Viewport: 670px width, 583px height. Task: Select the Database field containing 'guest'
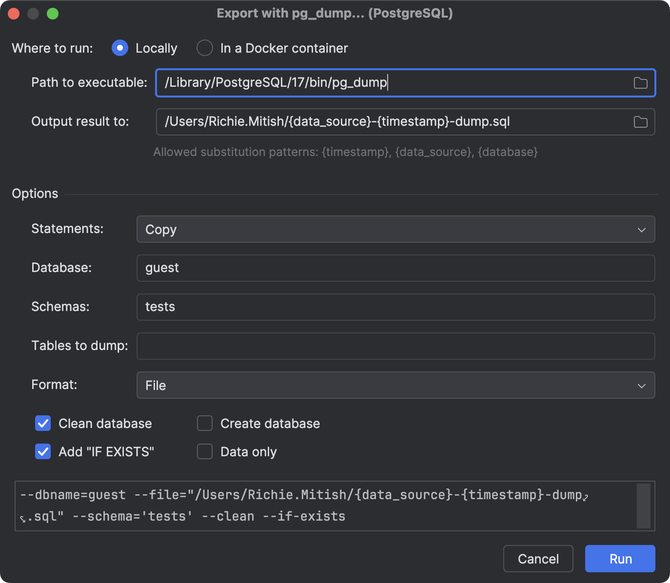point(396,268)
